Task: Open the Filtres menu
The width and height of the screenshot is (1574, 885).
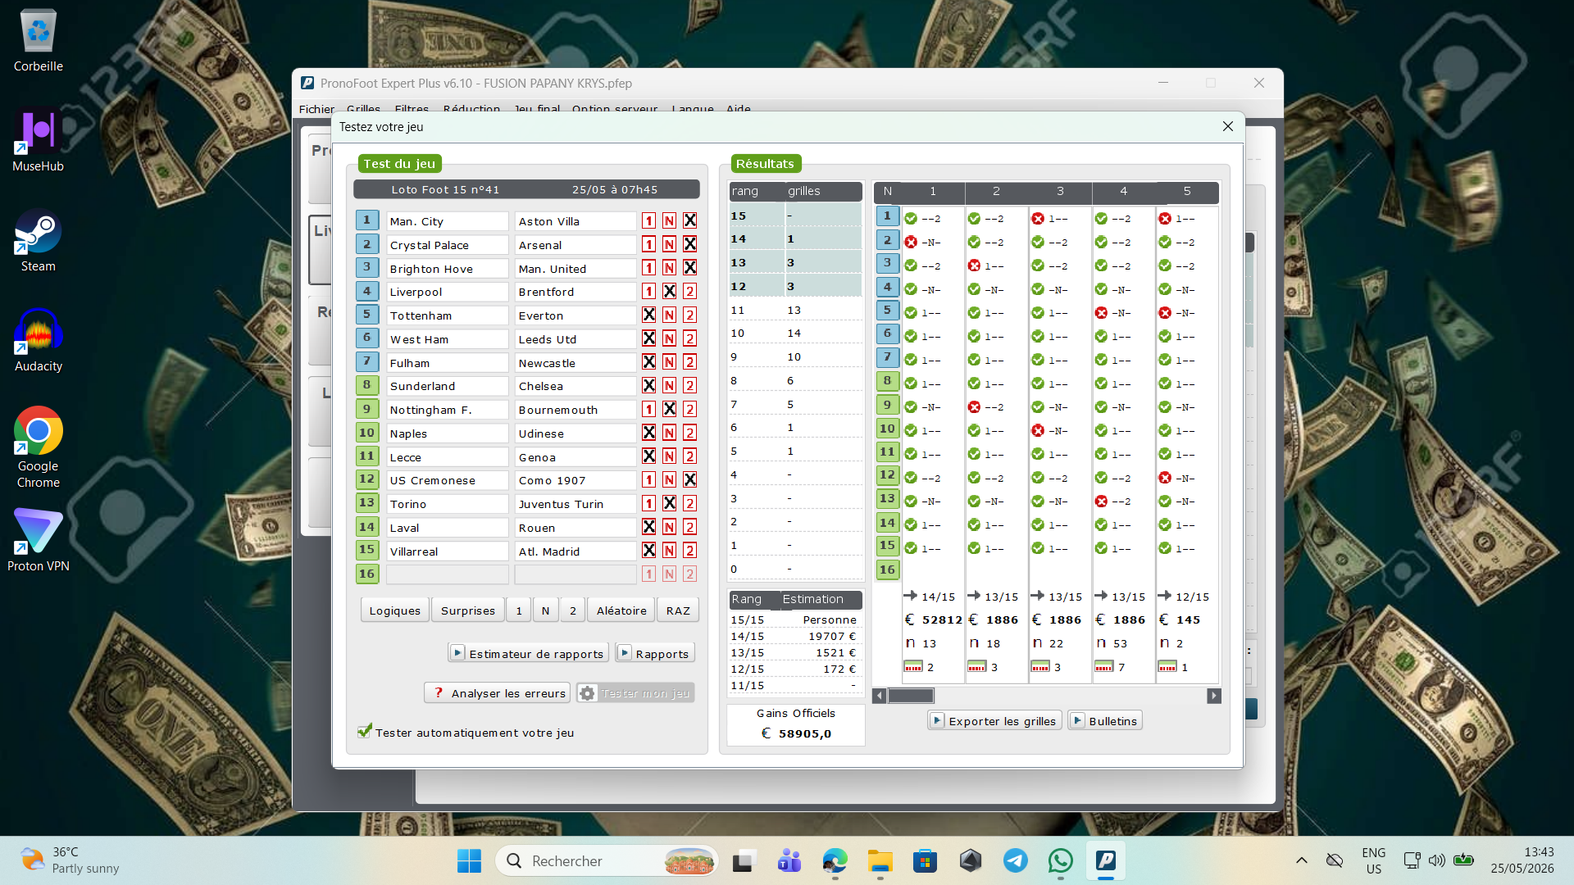Action: [x=412, y=109]
